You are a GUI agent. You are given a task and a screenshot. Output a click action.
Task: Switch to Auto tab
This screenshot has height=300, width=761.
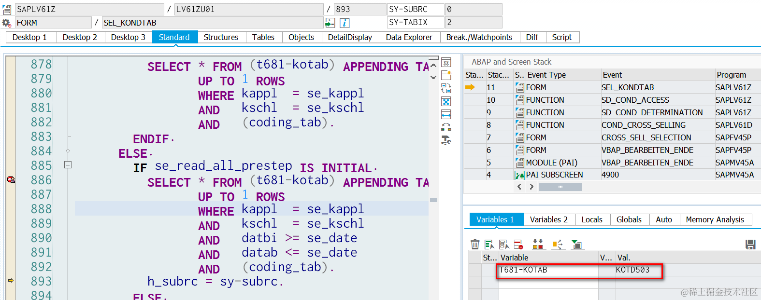(x=664, y=219)
